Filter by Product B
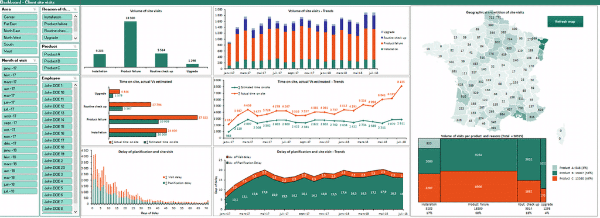The image size is (600, 218). coord(60,61)
